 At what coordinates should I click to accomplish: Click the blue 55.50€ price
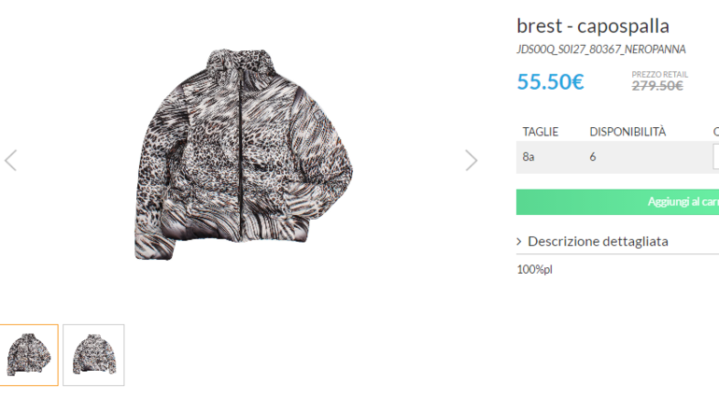pyautogui.click(x=550, y=82)
